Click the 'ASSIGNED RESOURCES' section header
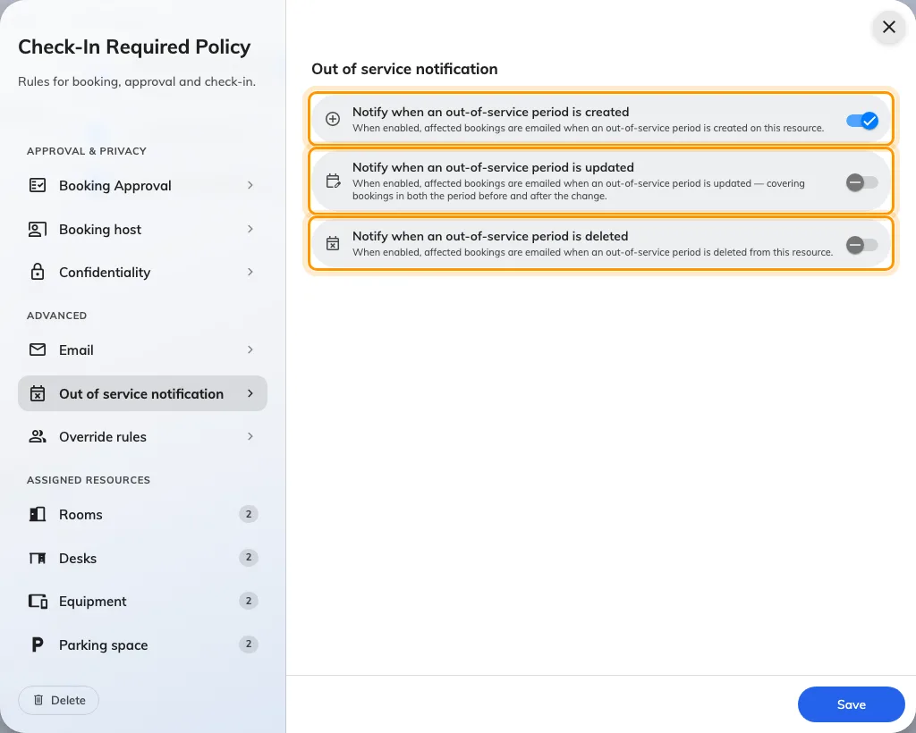The width and height of the screenshot is (916, 733). 89,480
